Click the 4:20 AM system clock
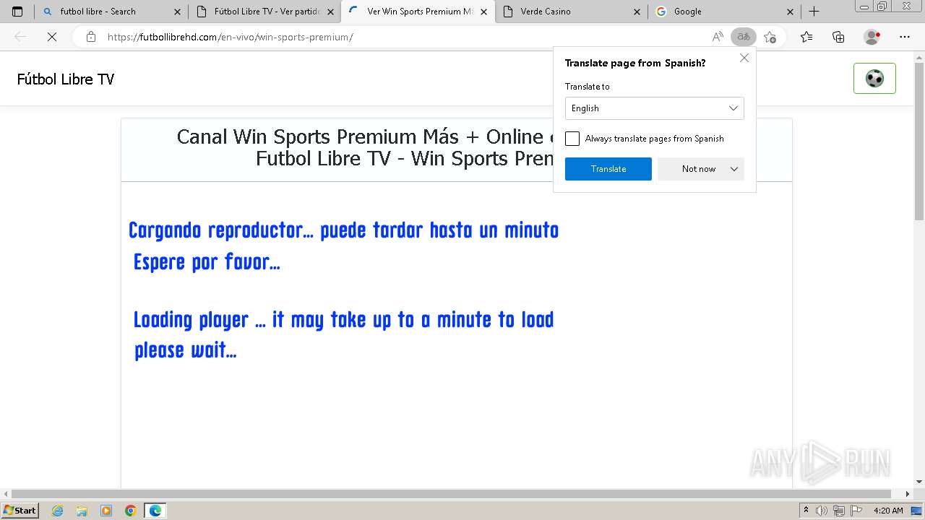Viewport: 925px width, 520px height. [888, 511]
